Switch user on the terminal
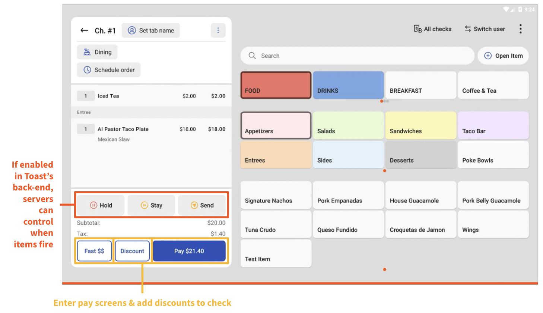Image resolution: width=543 pixels, height=313 pixels. coord(485,29)
